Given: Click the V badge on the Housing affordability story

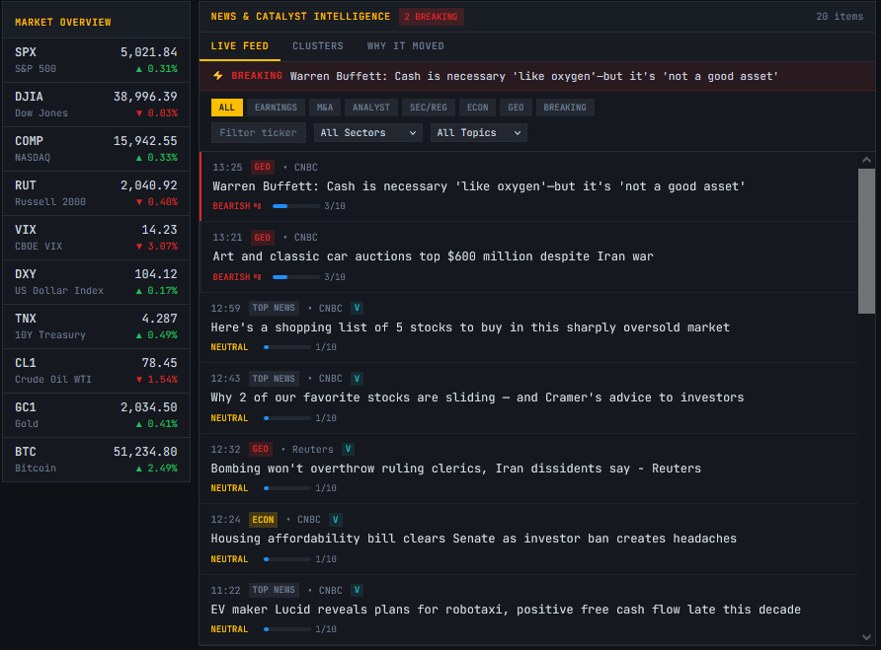Looking at the screenshot, I should [x=336, y=520].
